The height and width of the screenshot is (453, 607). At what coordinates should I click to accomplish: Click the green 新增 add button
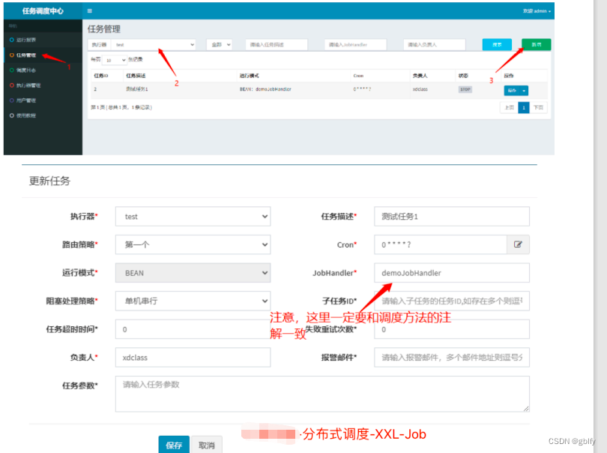click(x=536, y=44)
